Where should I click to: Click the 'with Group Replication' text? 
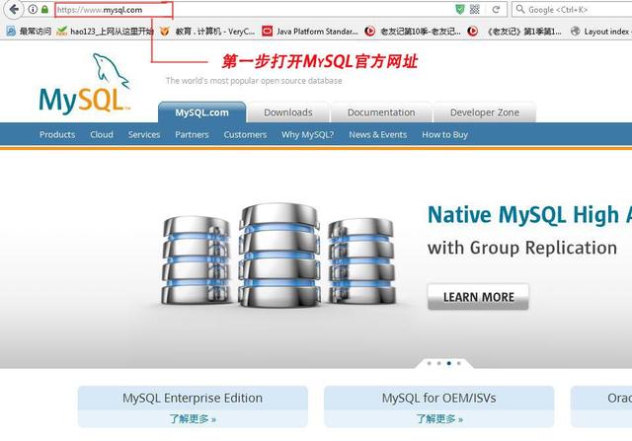pyautogui.click(x=522, y=248)
